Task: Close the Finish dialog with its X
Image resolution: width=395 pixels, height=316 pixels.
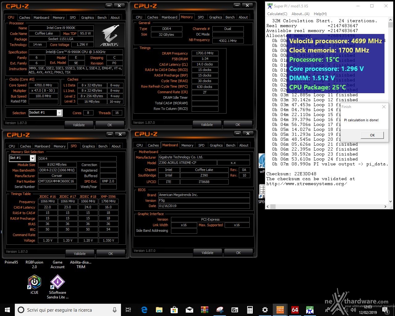Action: (384, 107)
